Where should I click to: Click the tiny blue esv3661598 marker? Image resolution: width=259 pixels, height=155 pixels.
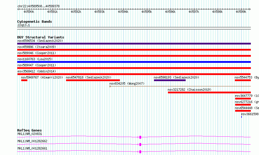tap(242, 117)
